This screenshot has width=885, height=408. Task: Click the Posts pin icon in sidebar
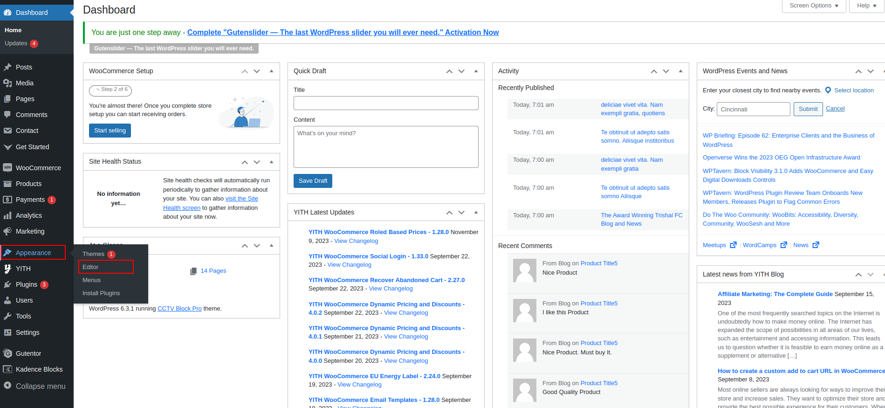point(7,67)
